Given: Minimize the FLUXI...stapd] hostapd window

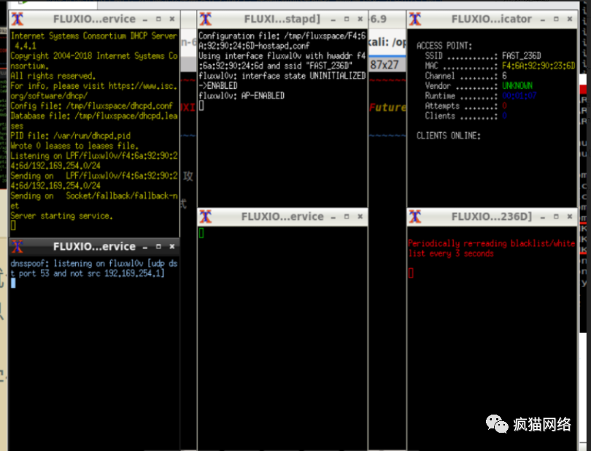Looking at the screenshot, I should pos(333,20).
